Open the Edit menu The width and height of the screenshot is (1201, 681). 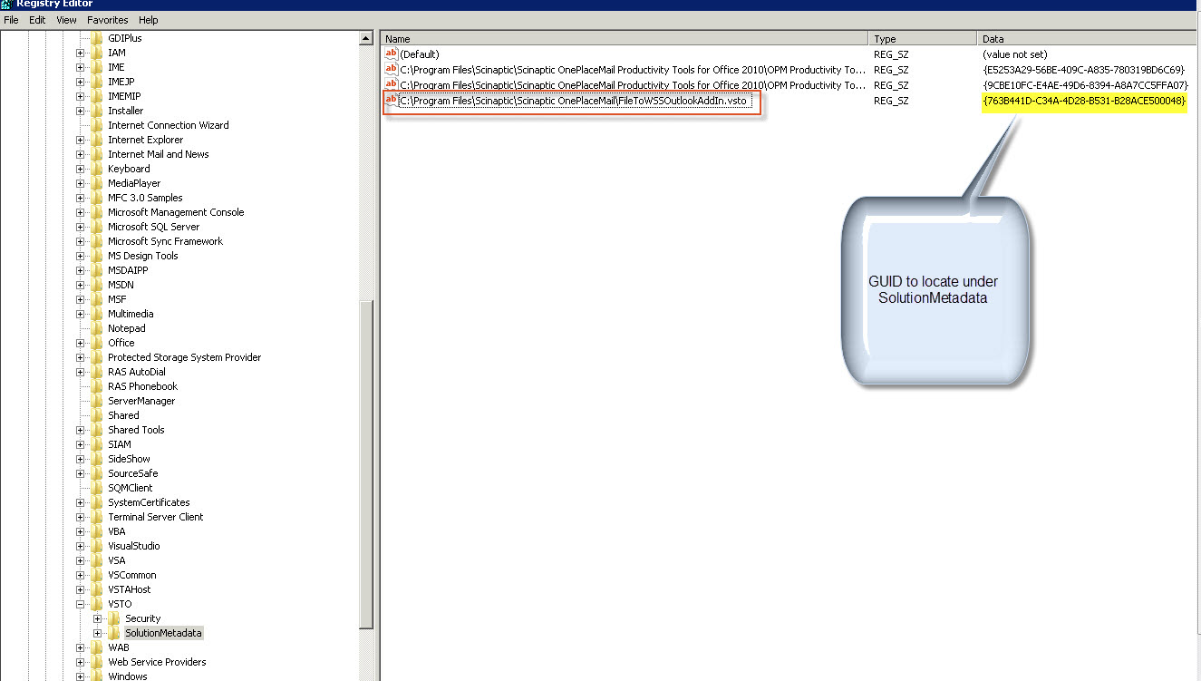[x=37, y=20]
